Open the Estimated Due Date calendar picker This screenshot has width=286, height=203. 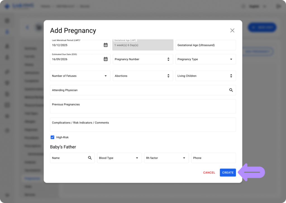click(x=106, y=59)
